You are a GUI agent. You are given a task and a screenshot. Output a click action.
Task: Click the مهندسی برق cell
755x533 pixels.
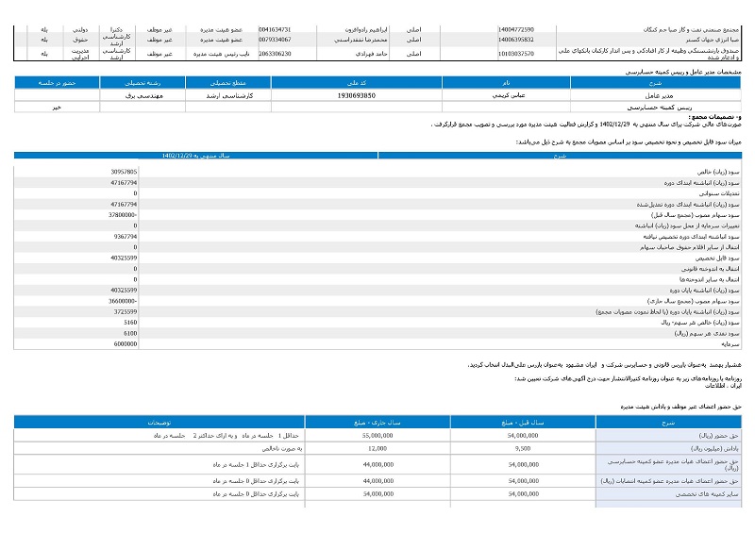click(144, 95)
